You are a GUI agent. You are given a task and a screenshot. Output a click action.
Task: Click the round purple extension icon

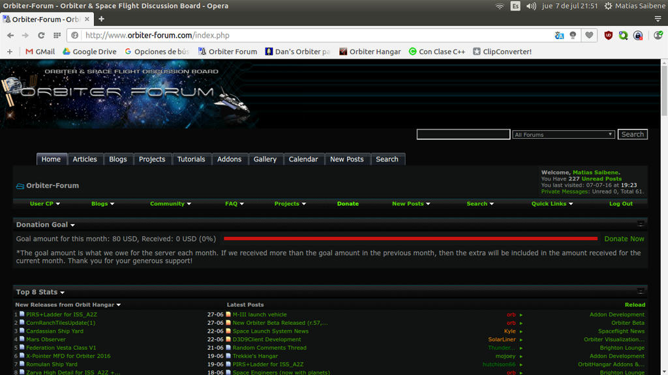(x=638, y=35)
